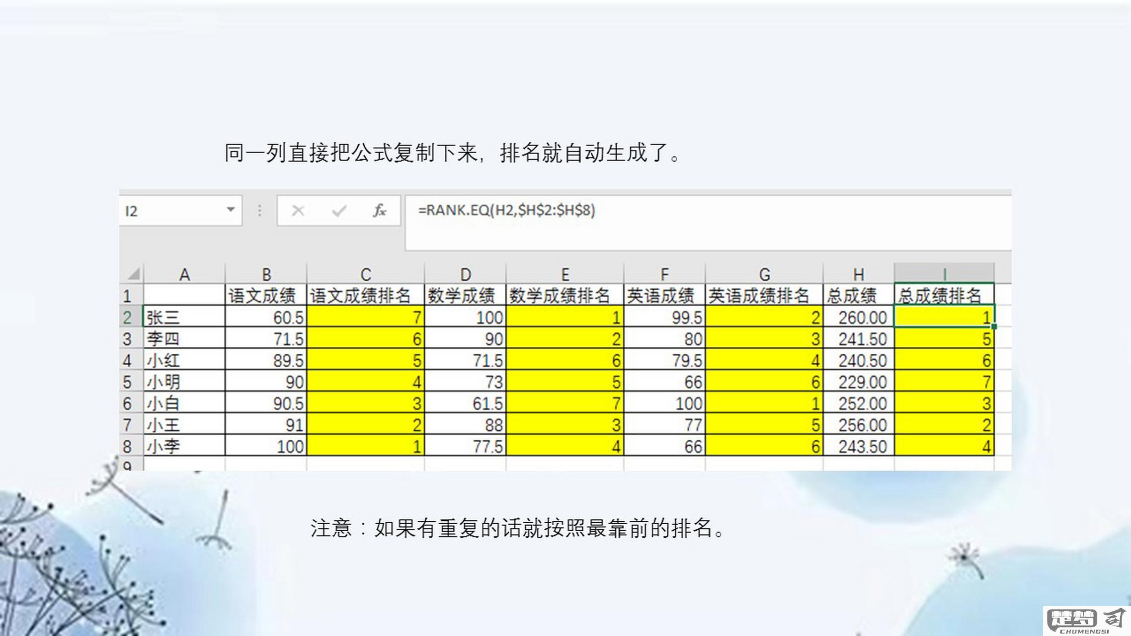Image resolution: width=1131 pixels, height=636 pixels.
Task: Select row 8 header
Action: (x=131, y=446)
